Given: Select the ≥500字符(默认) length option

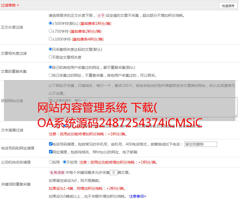Looking at the screenshot, I should [50, 23].
